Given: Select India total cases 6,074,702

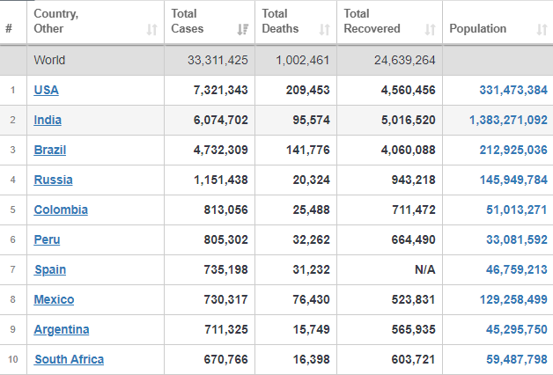Looking at the screenshot, I should click(220, 120).
